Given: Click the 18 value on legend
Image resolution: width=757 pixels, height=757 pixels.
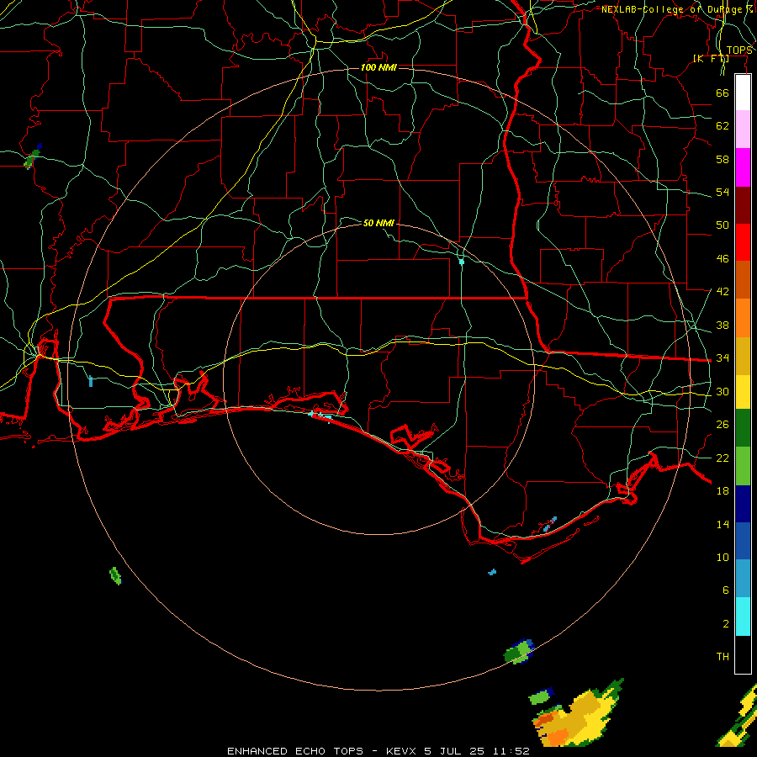Looking at the screenshot, I should click(x=723, y=491).
